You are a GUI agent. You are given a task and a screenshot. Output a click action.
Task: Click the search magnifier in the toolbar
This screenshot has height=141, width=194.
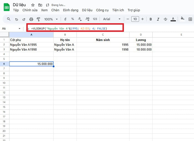(9, 19)
